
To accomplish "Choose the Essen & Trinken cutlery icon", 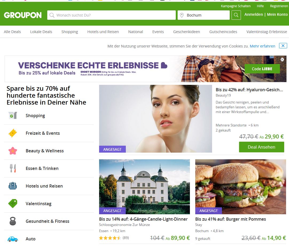I will point(13,168).
